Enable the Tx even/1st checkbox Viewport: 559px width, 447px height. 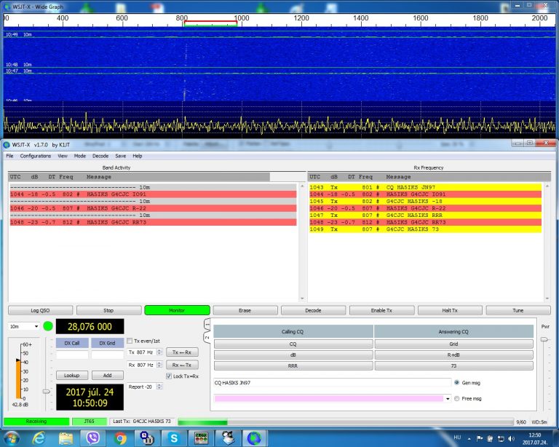point(129,341)
